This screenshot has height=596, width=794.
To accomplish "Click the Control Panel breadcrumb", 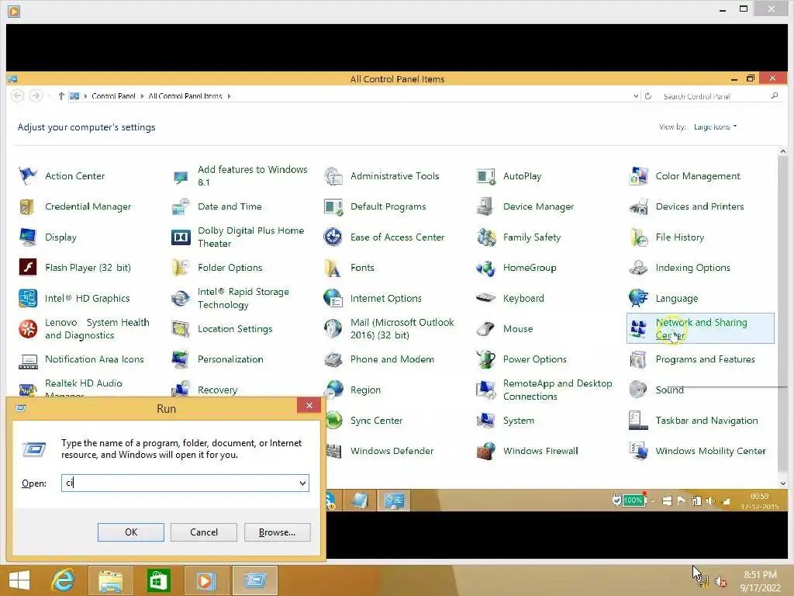I will (113, 95).
